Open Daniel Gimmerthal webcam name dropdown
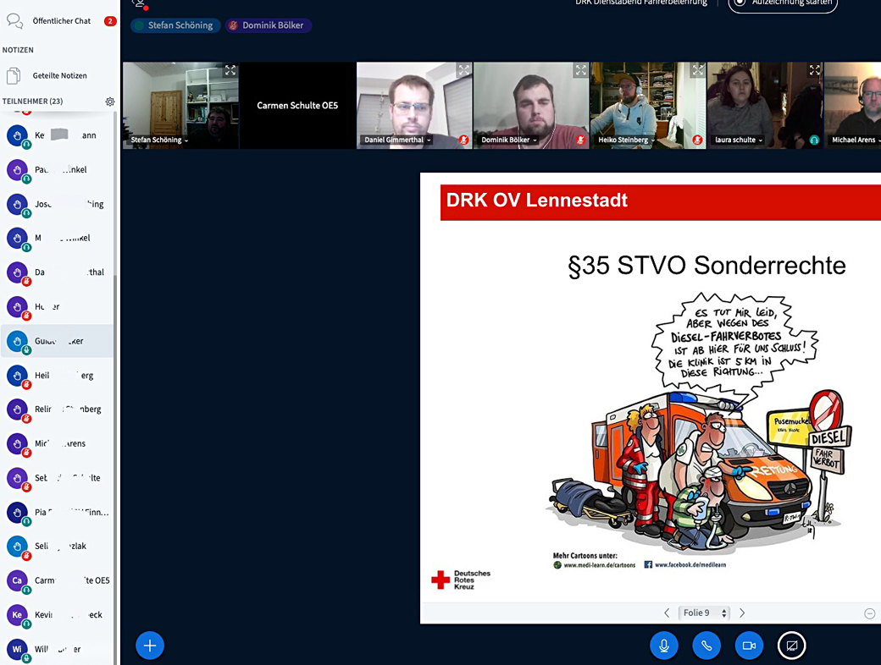The image size is (881, 665). (x=398, y=140)
